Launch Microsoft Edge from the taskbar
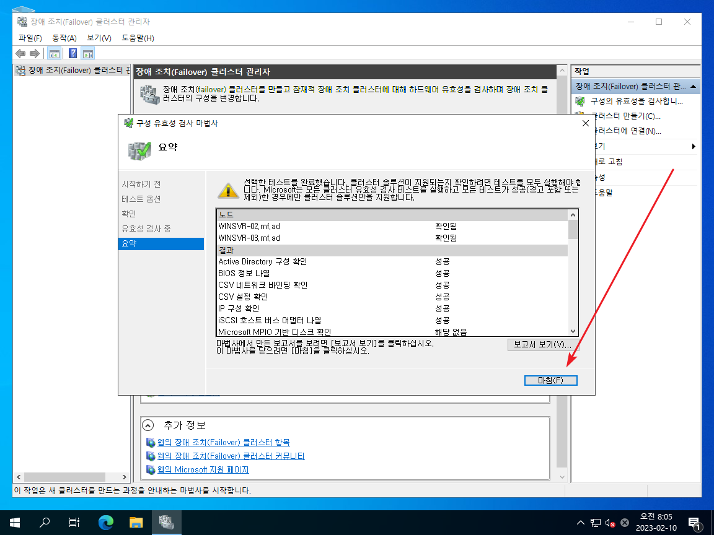 105,522
